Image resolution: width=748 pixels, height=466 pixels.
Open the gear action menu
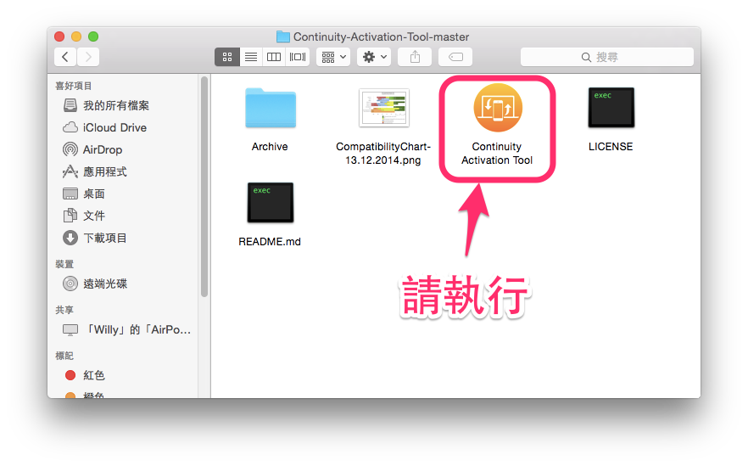tap(374, 57)
